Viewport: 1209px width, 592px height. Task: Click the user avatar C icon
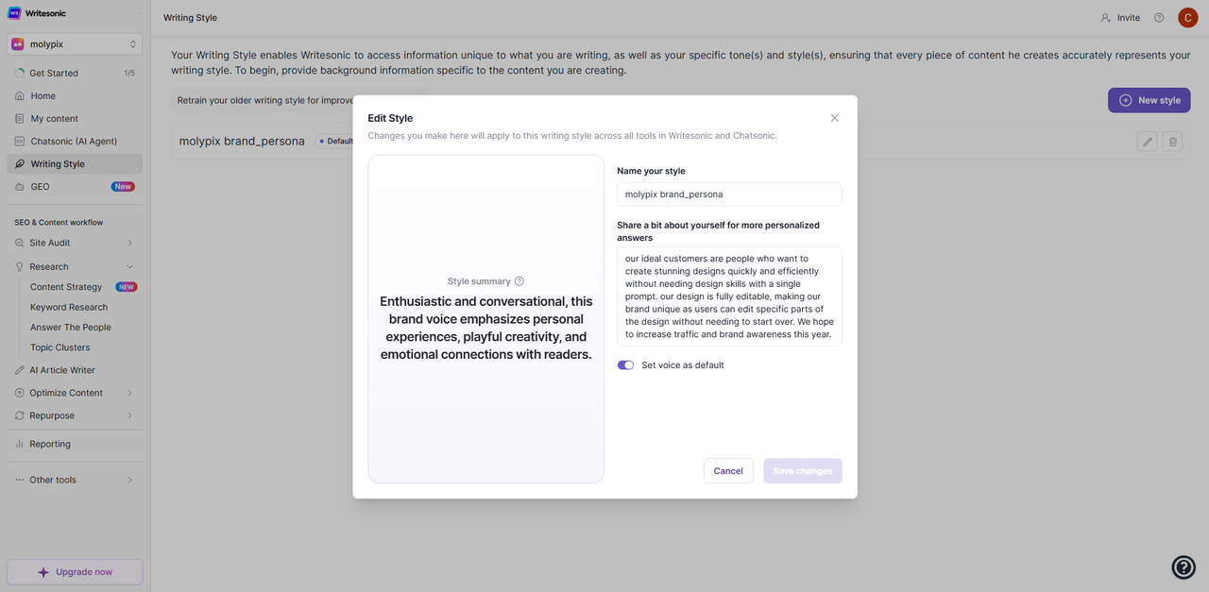pyautogui.click(x=1187, y=18)
